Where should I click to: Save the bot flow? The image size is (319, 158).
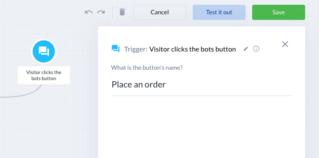[x=279, y=13]
